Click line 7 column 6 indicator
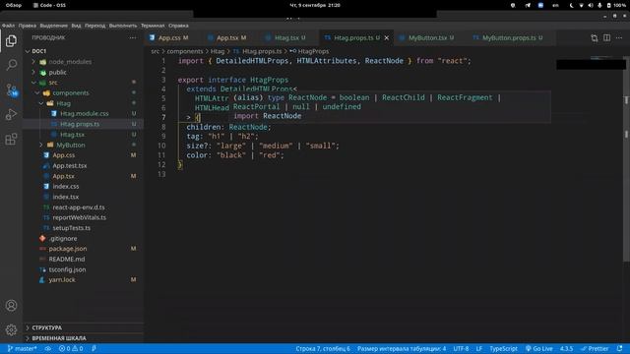The image size is (630, 354). (323, 348)
